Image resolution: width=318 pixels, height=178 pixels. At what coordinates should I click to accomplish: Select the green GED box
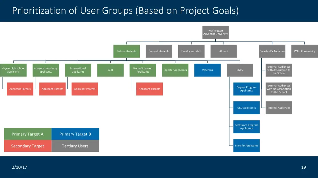(x=110, y=70)
